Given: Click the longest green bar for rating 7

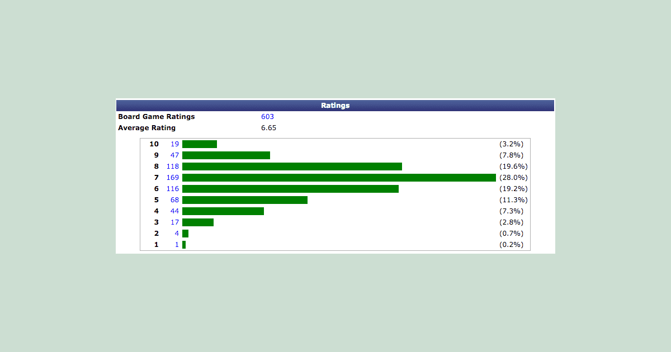Looking at the screenshot, I should click(x=339, y=178).
